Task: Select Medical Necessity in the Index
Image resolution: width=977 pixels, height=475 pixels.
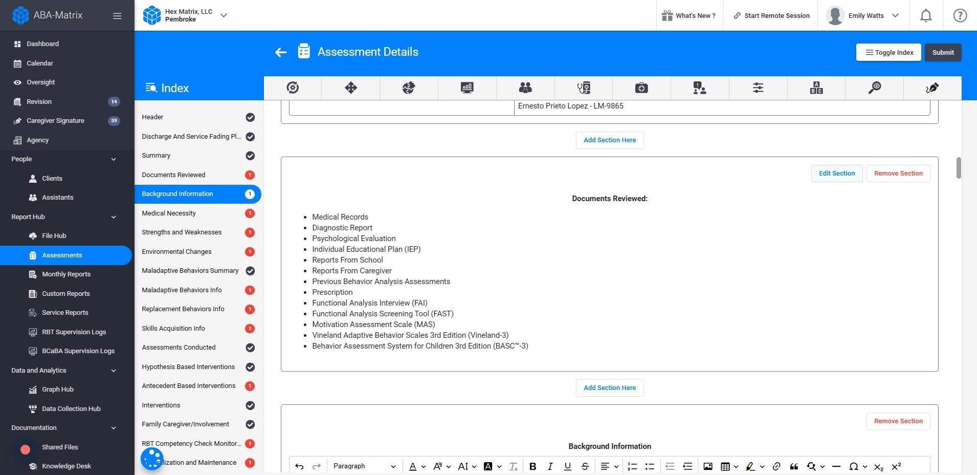Action: [x=198, y=213]
